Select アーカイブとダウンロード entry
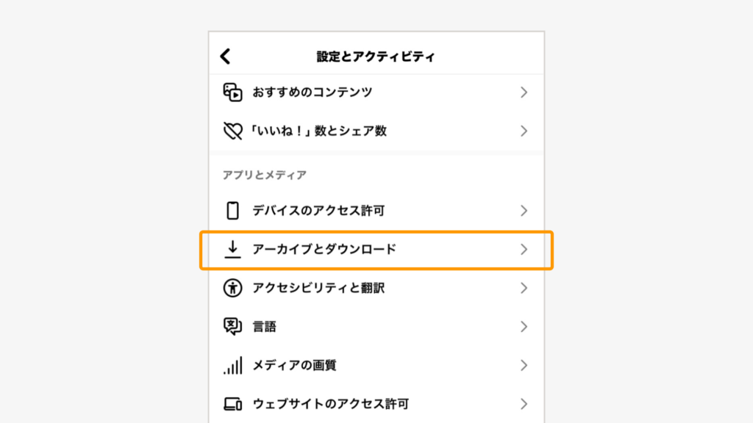 point(376,250)
